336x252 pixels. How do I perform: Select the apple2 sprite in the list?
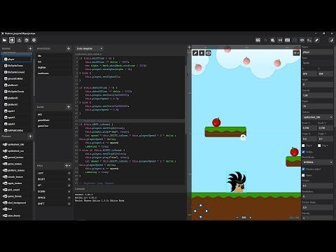(17, 118)
